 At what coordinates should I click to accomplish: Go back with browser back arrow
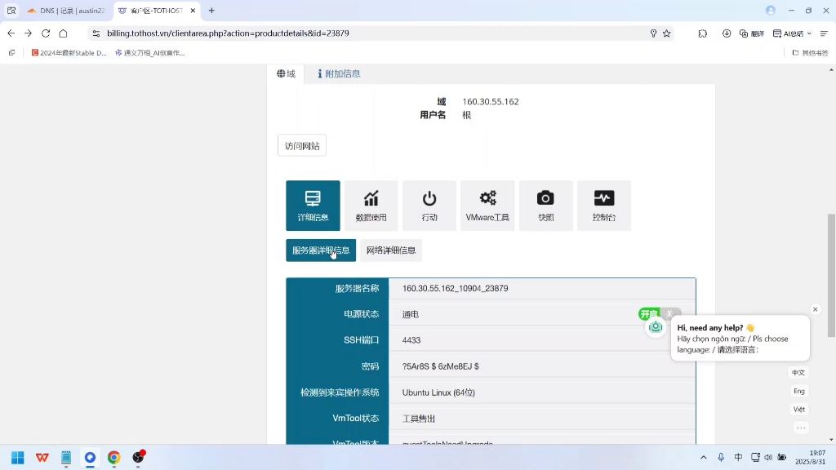click(11, 33)
